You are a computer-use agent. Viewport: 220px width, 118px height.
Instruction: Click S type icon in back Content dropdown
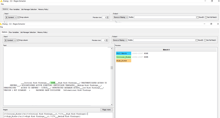(x=7, y=18)
